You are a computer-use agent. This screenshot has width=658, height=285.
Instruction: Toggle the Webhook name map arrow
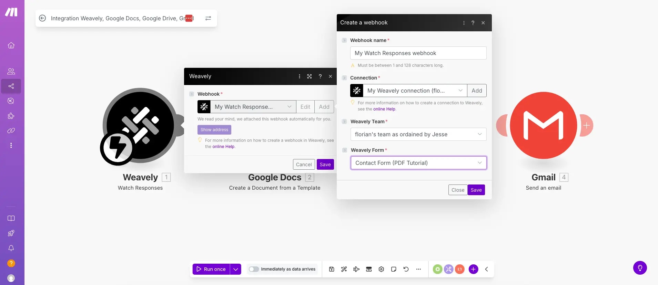point(344,40)
